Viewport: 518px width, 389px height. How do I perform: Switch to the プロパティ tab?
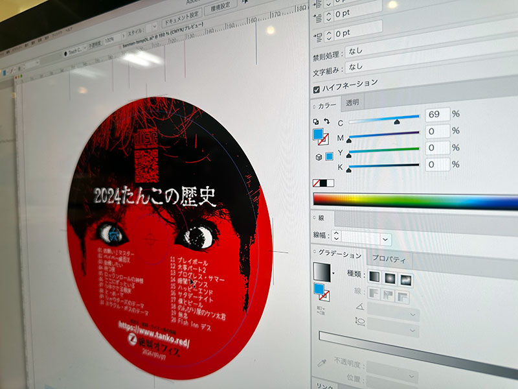tap(389, 259)
